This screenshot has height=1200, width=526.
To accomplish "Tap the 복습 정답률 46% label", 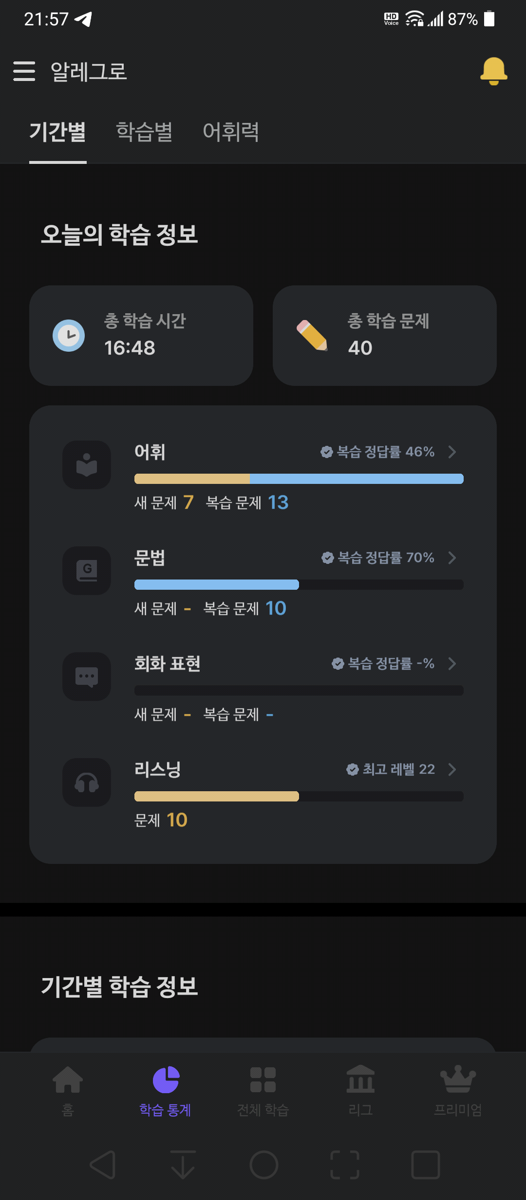I will point(377,452).
